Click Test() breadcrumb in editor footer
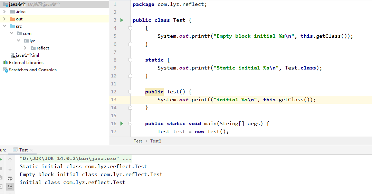This screenshot has height=194, width=372. [156, 141]
